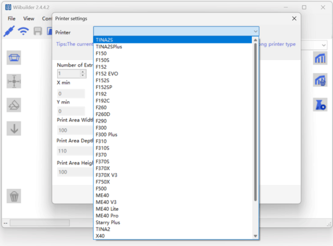Open the dropdown behind dialog at right
333x246 pixels.
pos(323,46)
